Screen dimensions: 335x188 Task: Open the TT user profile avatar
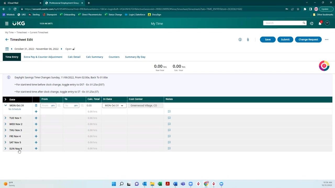pos(327,23)
